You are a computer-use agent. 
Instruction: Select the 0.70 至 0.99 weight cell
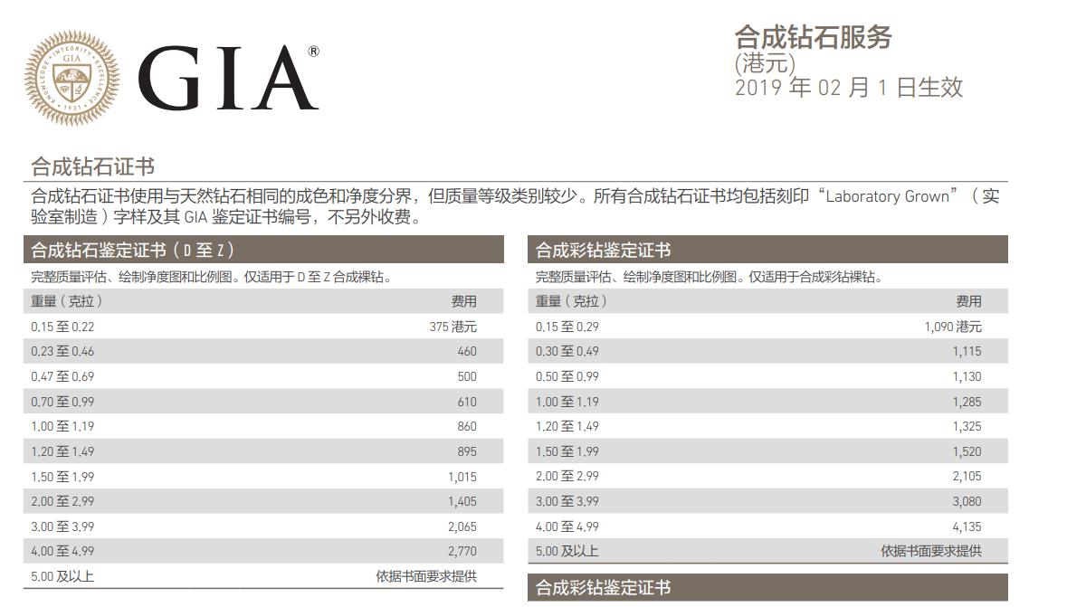coord(62,402)
